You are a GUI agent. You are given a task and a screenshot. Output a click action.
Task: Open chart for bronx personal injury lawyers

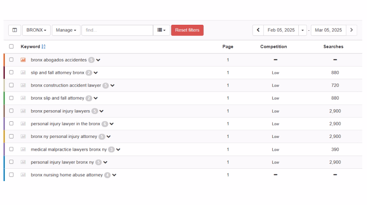click(23, 111)
